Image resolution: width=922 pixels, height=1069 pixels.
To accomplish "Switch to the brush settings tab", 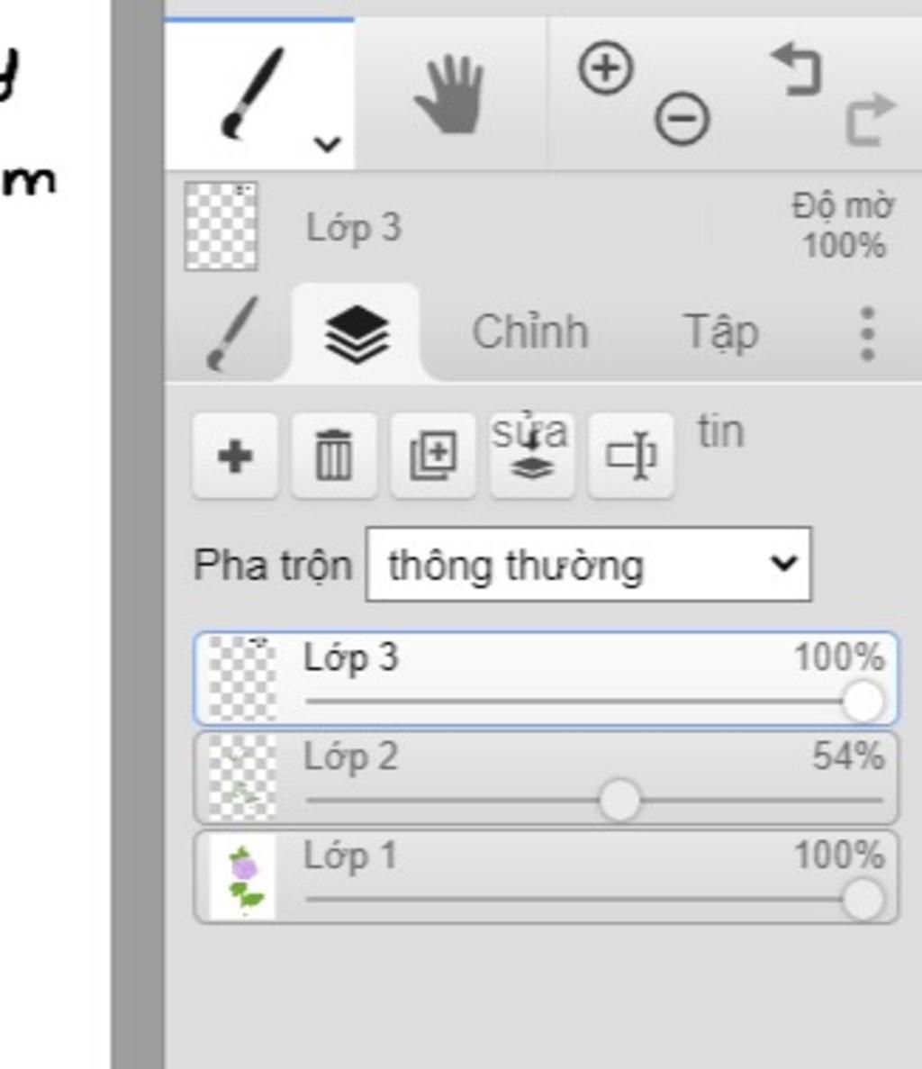I will pos(231,332).
